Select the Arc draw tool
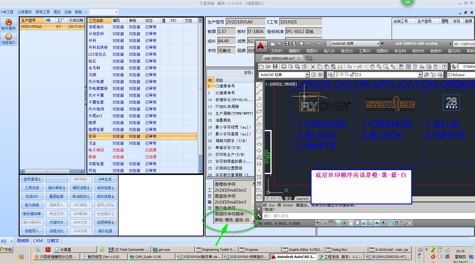 tap(259, 118)
